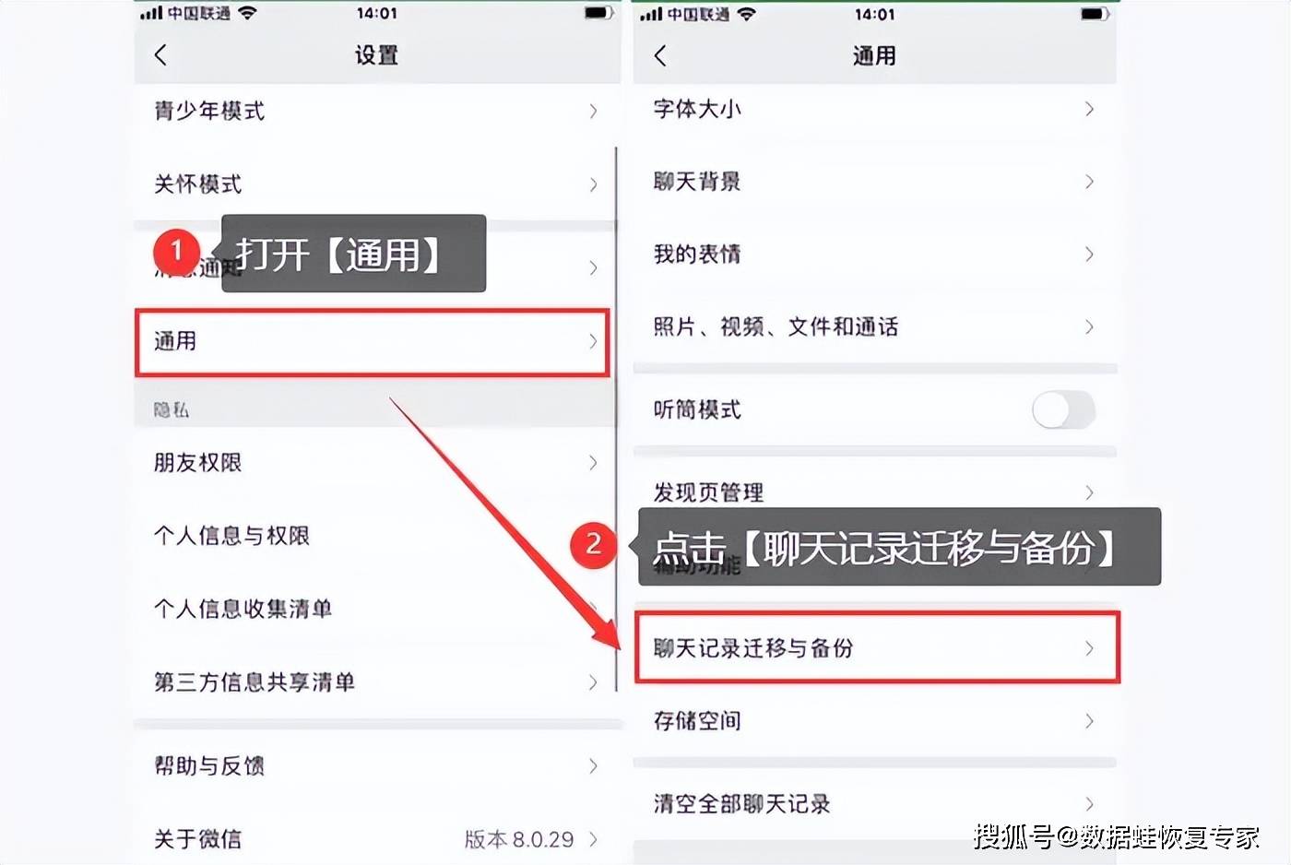Click left screen's vertical scrollbar
The width and height of the screenshot is (1291, 865).
click(x=615, y=420)
